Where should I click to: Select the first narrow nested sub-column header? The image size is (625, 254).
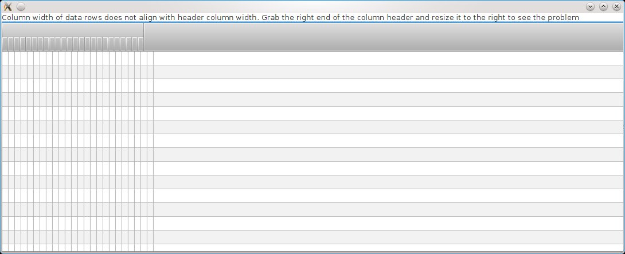tap(5, 44)
